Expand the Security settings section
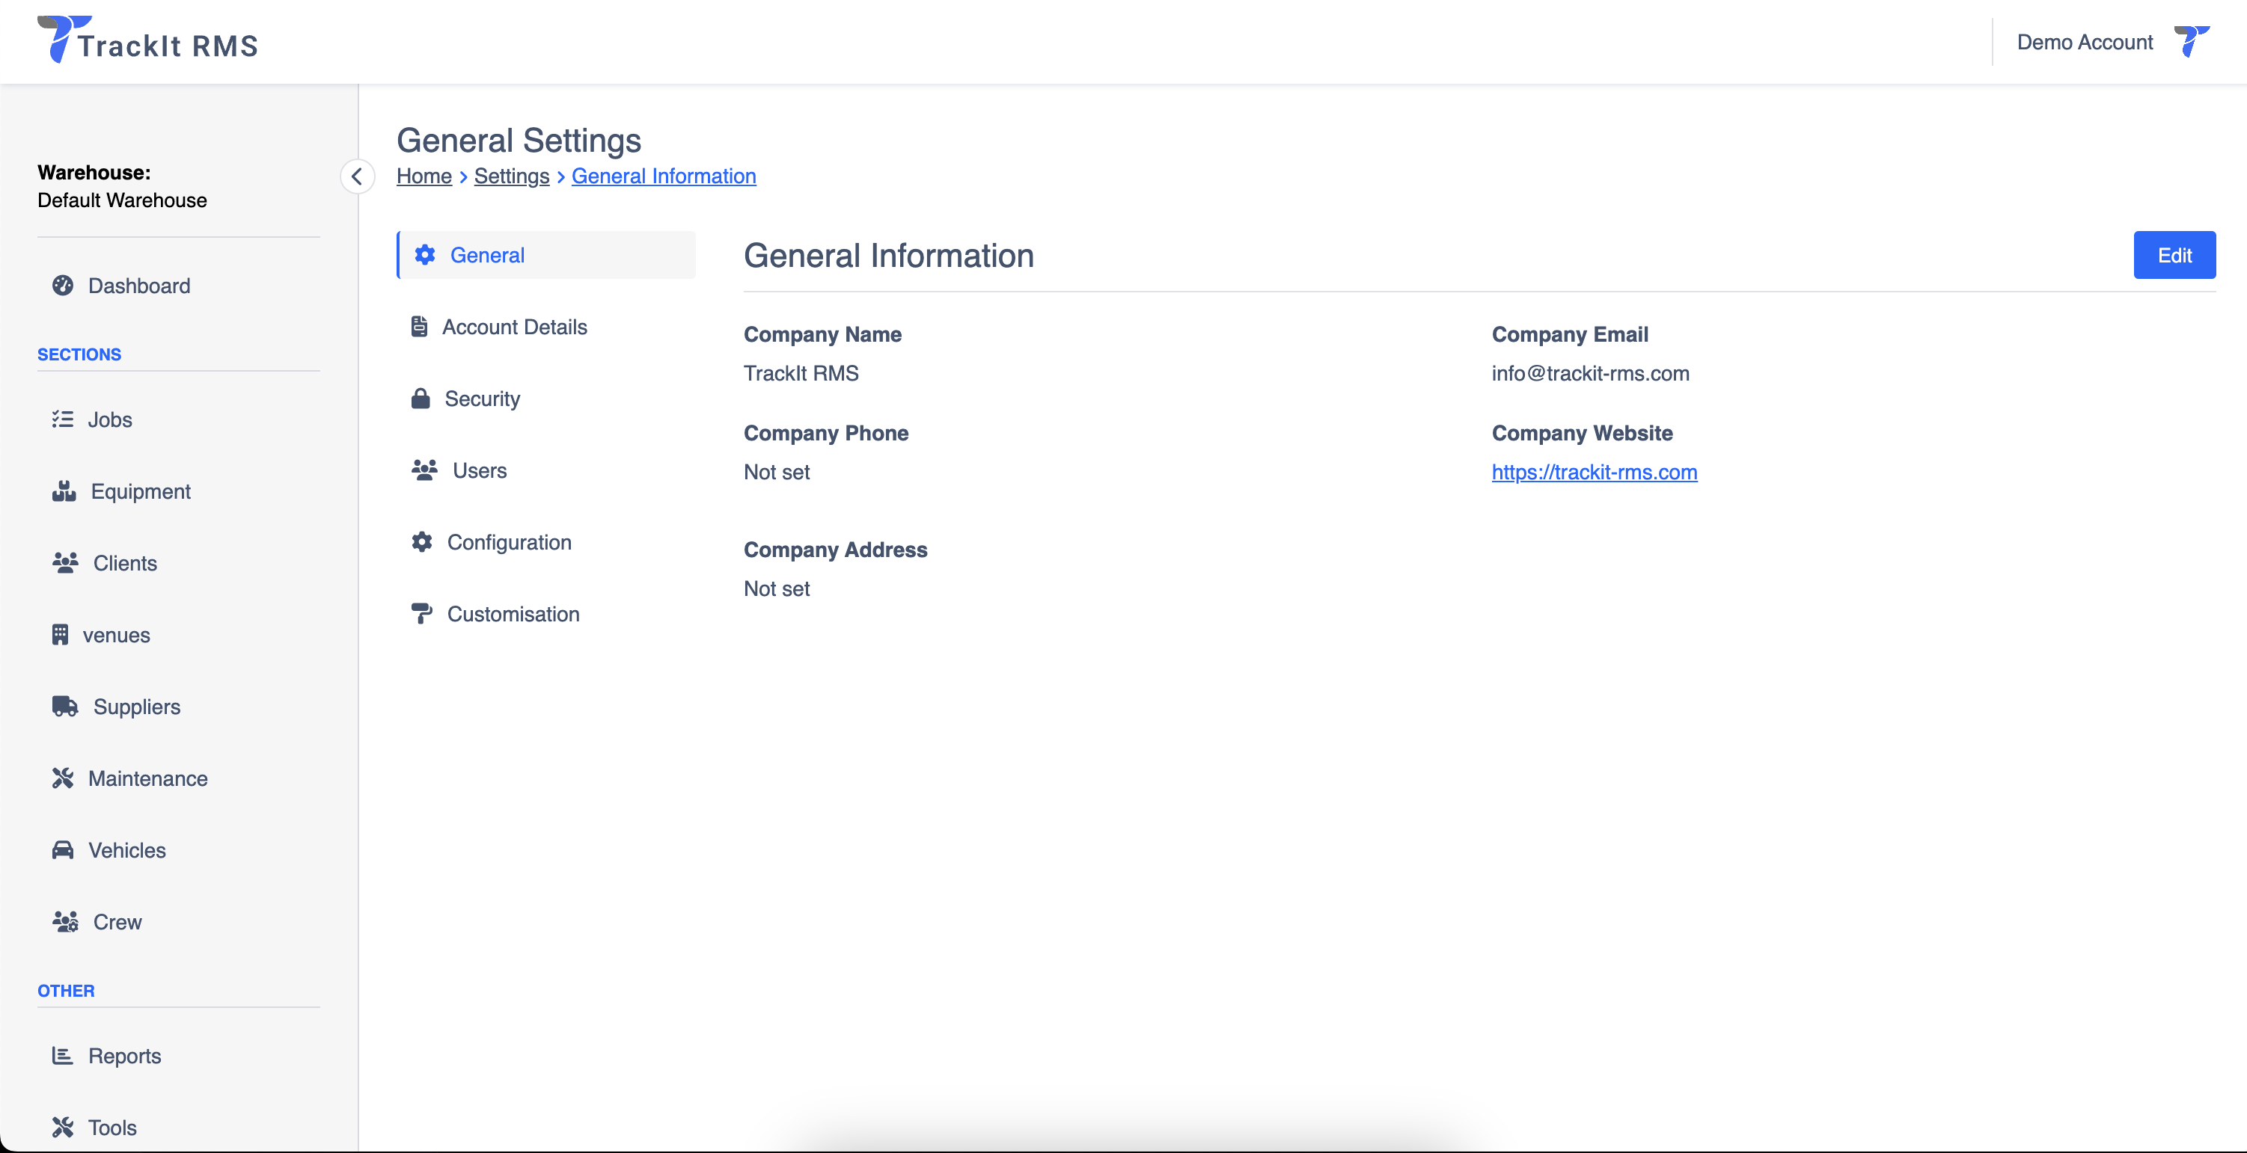The height and width of the screenshot is (1153, 2247). click(x=483, y=399)
